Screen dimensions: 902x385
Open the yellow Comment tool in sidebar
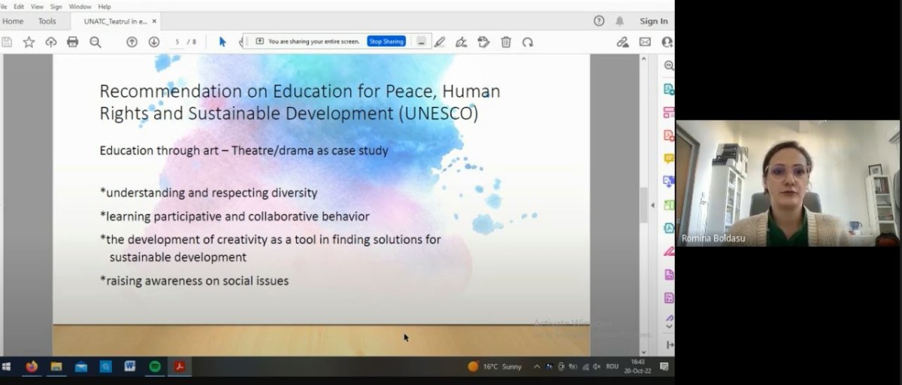coord(668,159)
